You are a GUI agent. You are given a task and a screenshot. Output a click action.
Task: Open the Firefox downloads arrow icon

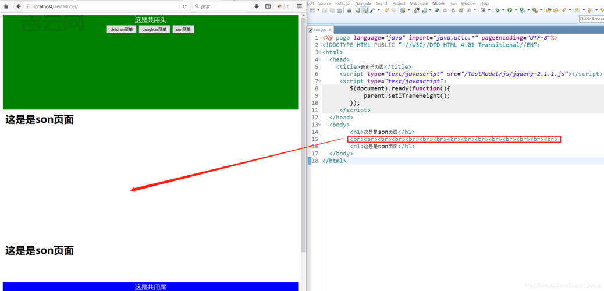(257, 6)
